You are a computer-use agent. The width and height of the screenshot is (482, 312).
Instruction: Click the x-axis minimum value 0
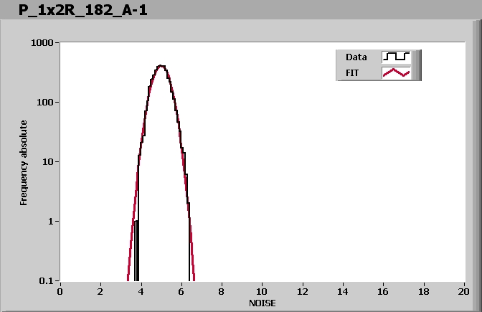pos(60,292)
